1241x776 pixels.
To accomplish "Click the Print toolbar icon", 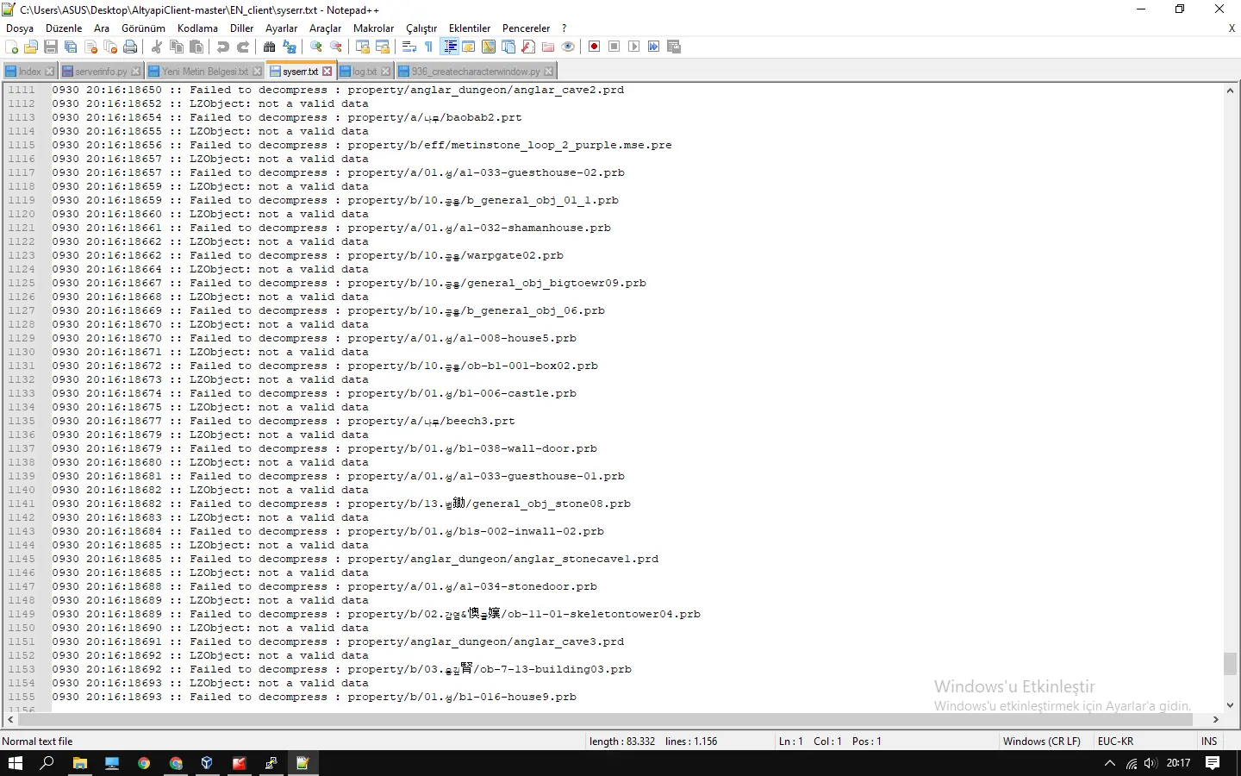I will (130, 47).
